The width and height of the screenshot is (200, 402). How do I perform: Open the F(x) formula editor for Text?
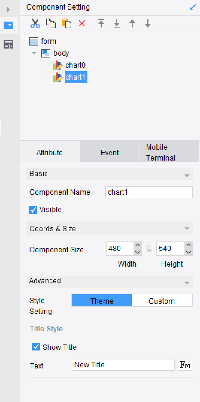(185, 365)
